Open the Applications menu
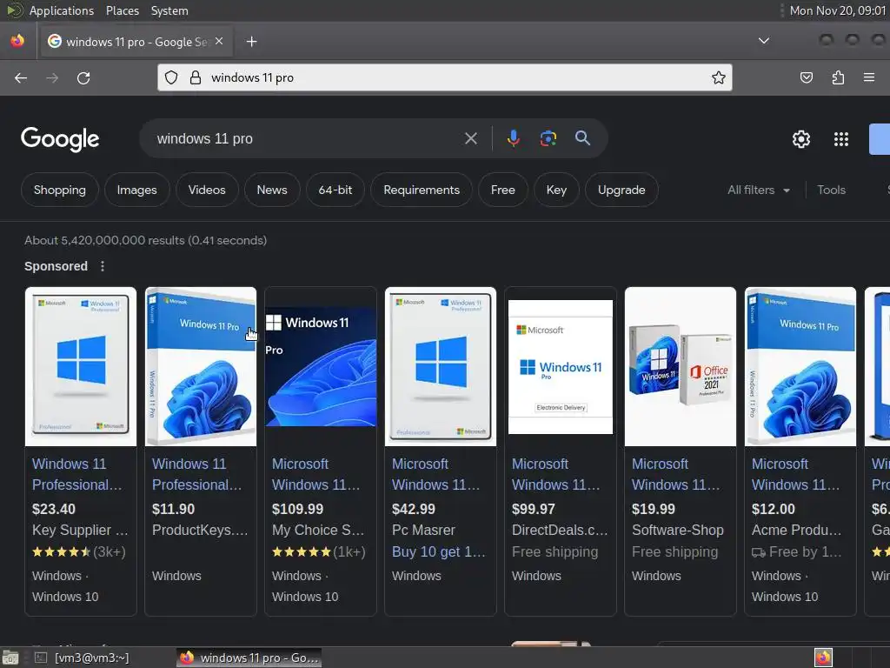 pyautogui.click(x=62, y=10)
